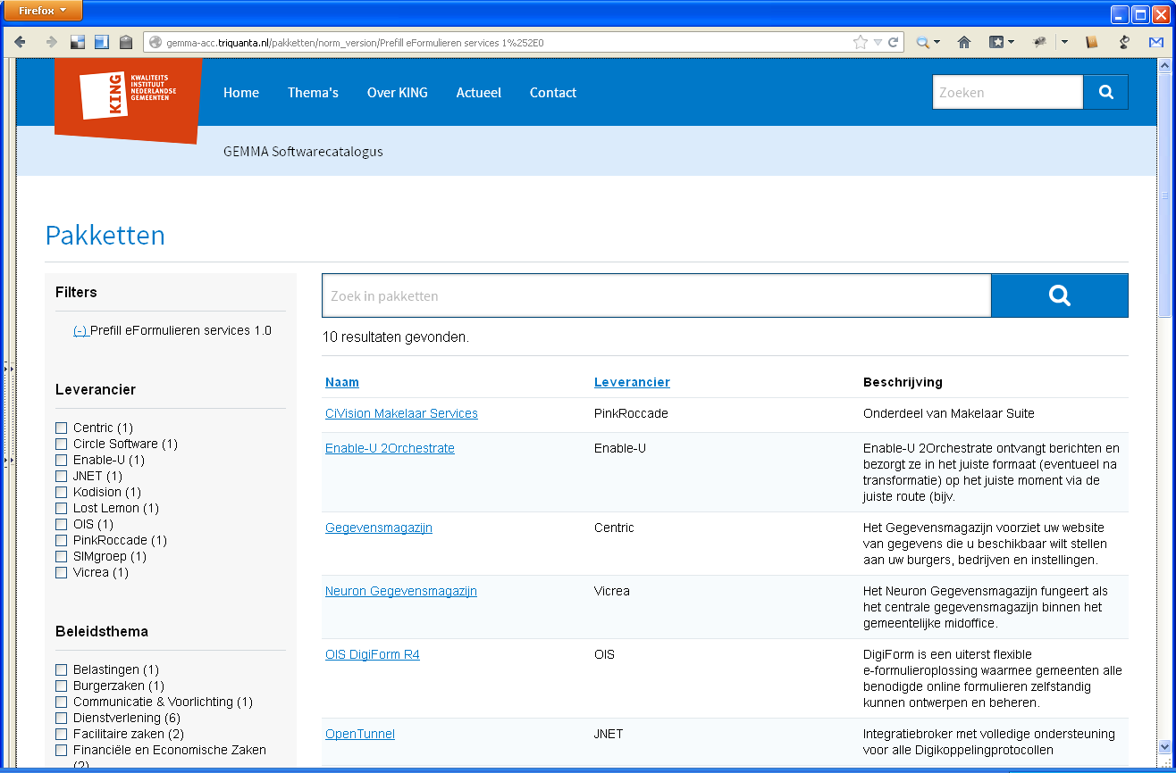Tick the JNET leverancier checkbox

pyautogui.click(x=62, y=477)
